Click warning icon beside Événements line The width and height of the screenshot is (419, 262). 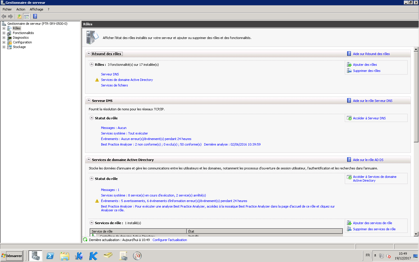pyautogui.click(x=97, y=201)
